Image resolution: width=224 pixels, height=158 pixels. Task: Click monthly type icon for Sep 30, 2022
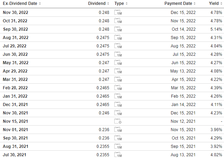tap(118, 29)
